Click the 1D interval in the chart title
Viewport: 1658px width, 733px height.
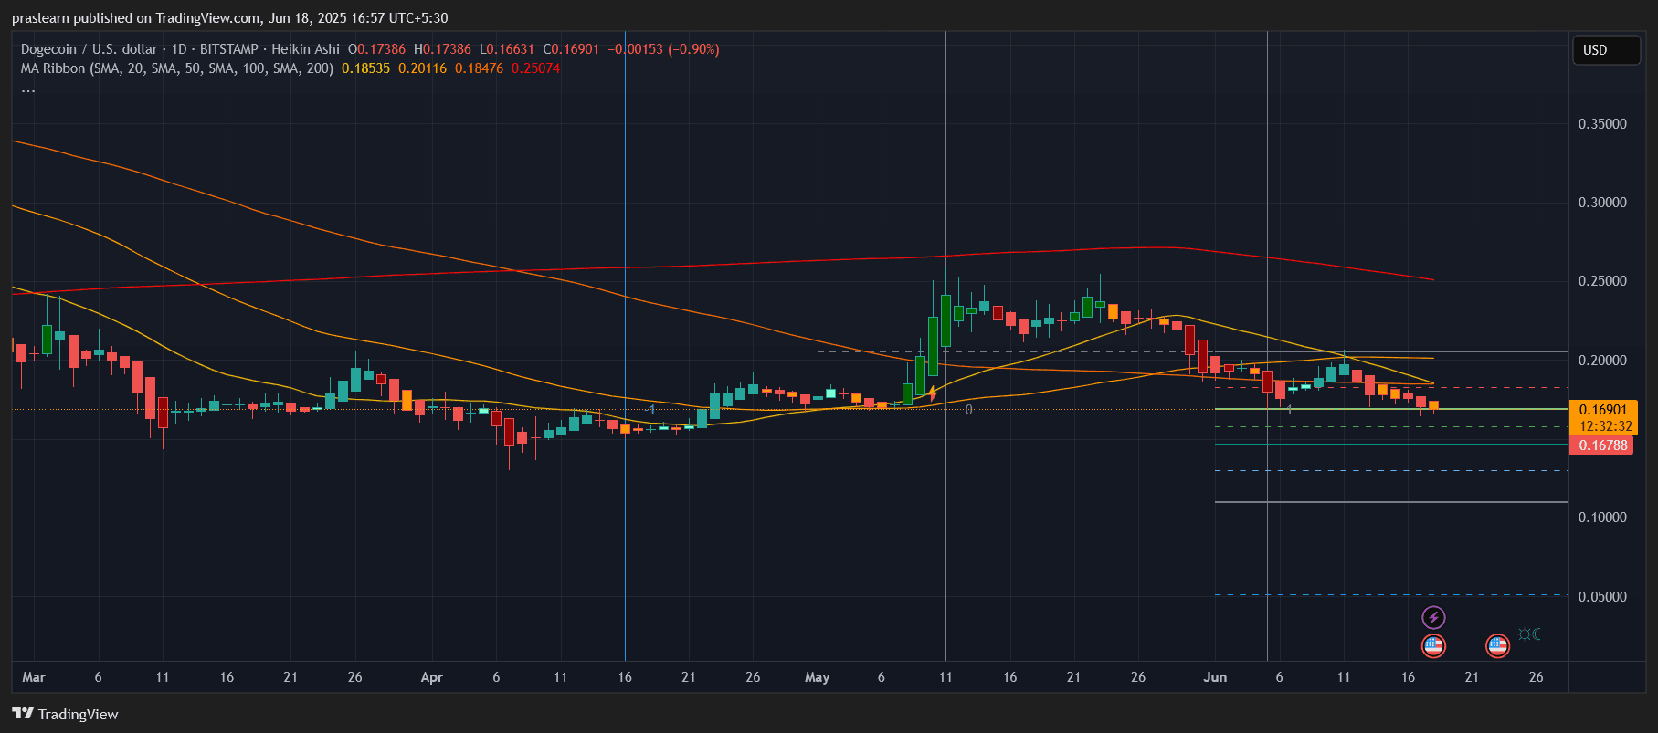click(x=179, y=49)
